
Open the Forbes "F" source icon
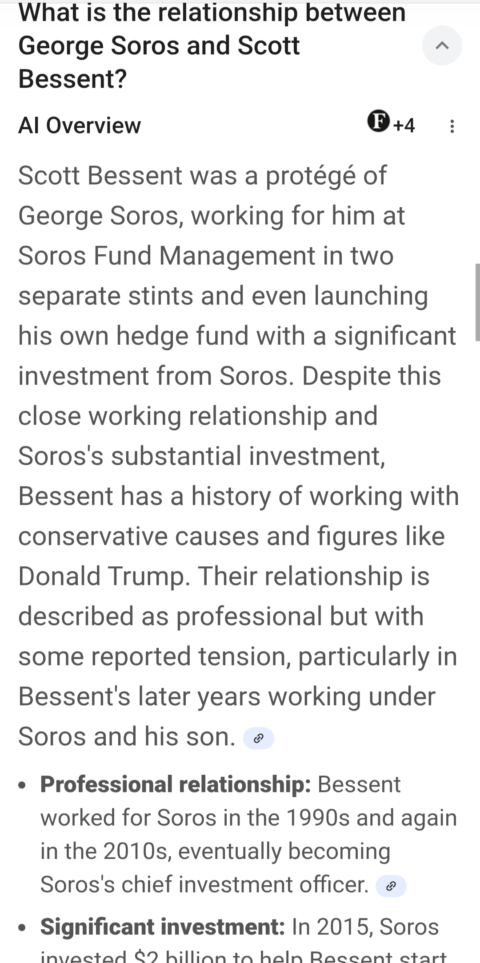point(379,121)
